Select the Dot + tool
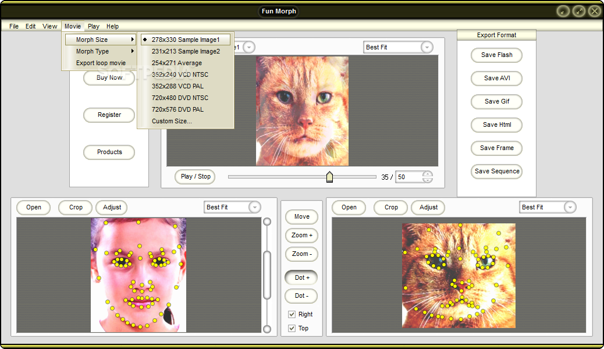Viewport: 604px width, 349px height. (x=301, y=277)
